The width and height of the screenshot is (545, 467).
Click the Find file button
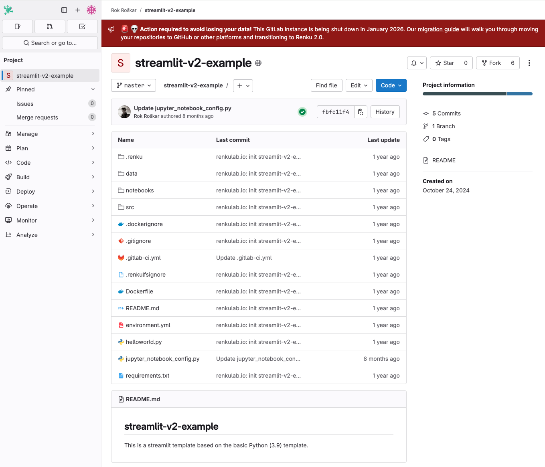326,85
